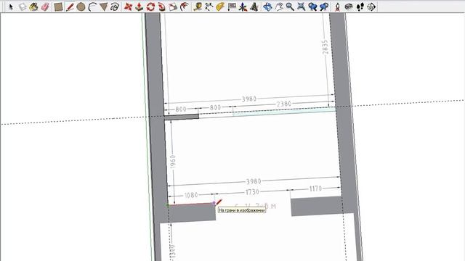Click the 1730 dimension label

pos(252,192)
